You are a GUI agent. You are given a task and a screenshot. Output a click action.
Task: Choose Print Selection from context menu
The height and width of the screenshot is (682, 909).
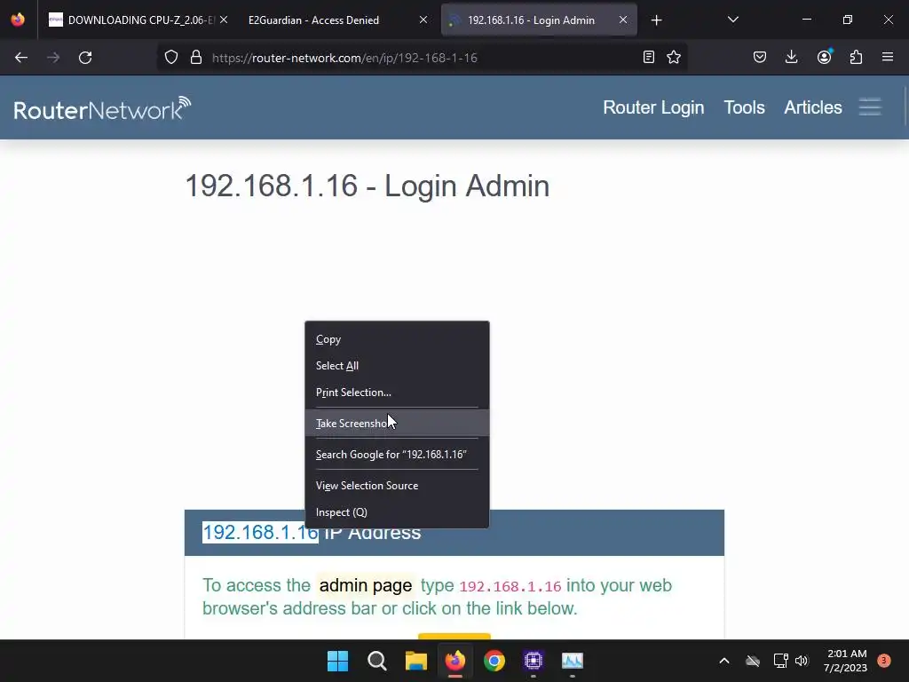click(397, 393)
